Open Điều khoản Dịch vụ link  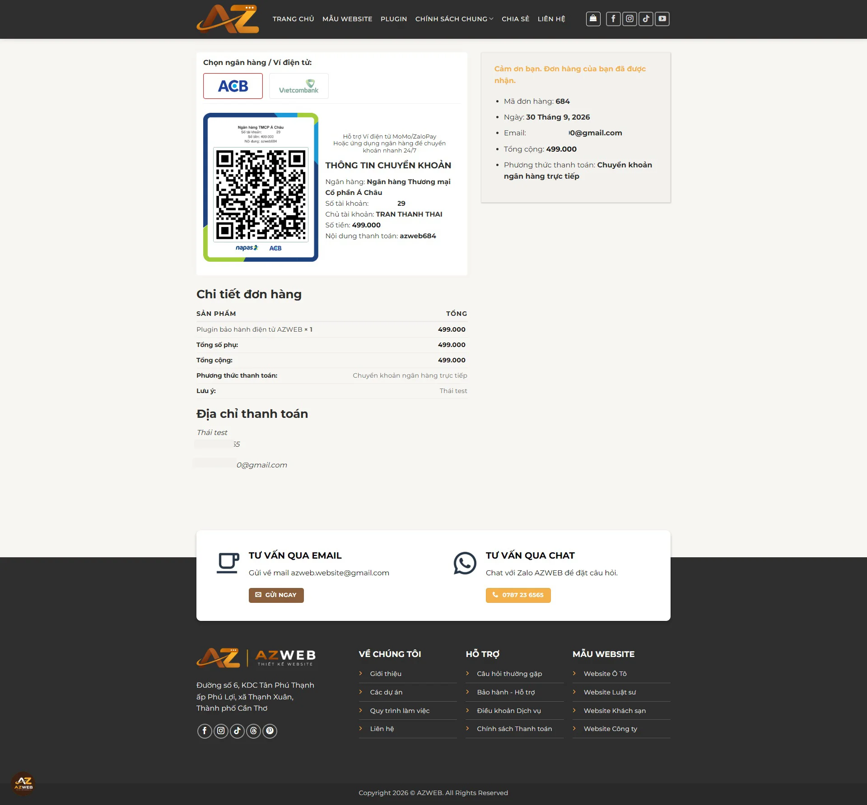(509, 710)
